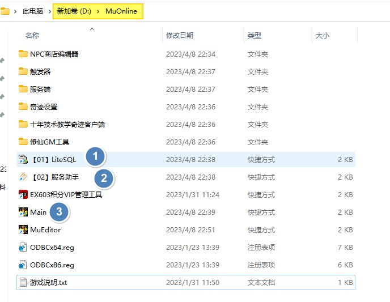Click the 游戏说明.txt text file icon
This screenshot has width=390, height=302.
(23, 282)
